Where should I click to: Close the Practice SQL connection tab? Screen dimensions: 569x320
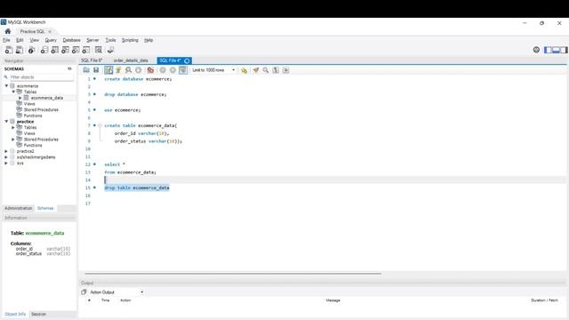tap(50, 32)
